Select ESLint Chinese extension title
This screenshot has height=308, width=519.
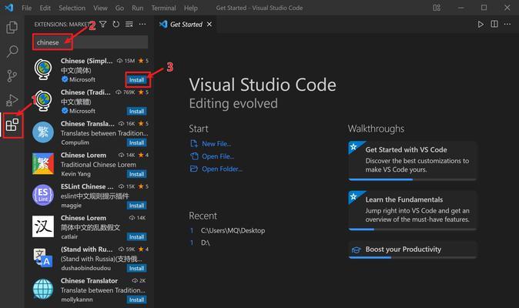pyautogui.click(x=87, y=186)
